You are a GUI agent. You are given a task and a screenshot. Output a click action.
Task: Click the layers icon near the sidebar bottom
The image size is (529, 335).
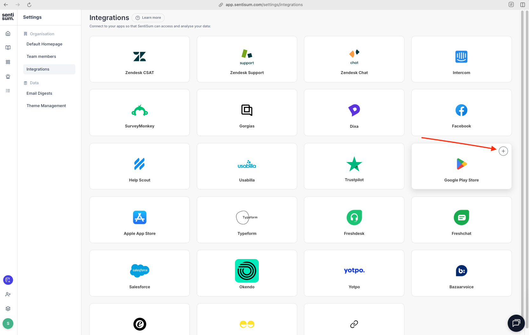click(x=8, y=308)
